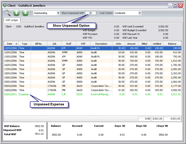The width and height of the screenshot is (186, 144).
Task: Click the WIP Last Year label
Action: pyautogui.click(x=130, y=38)
